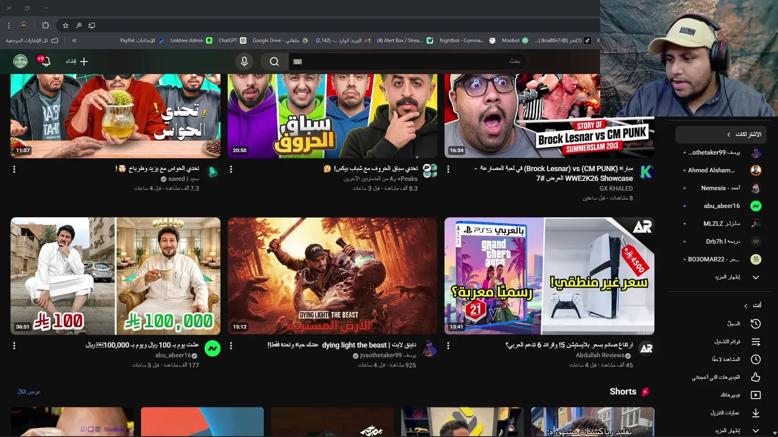Play the GTA VI PS5 price thumbnail
The width and height of the screenshot is (778, 437).
point(549,276)
